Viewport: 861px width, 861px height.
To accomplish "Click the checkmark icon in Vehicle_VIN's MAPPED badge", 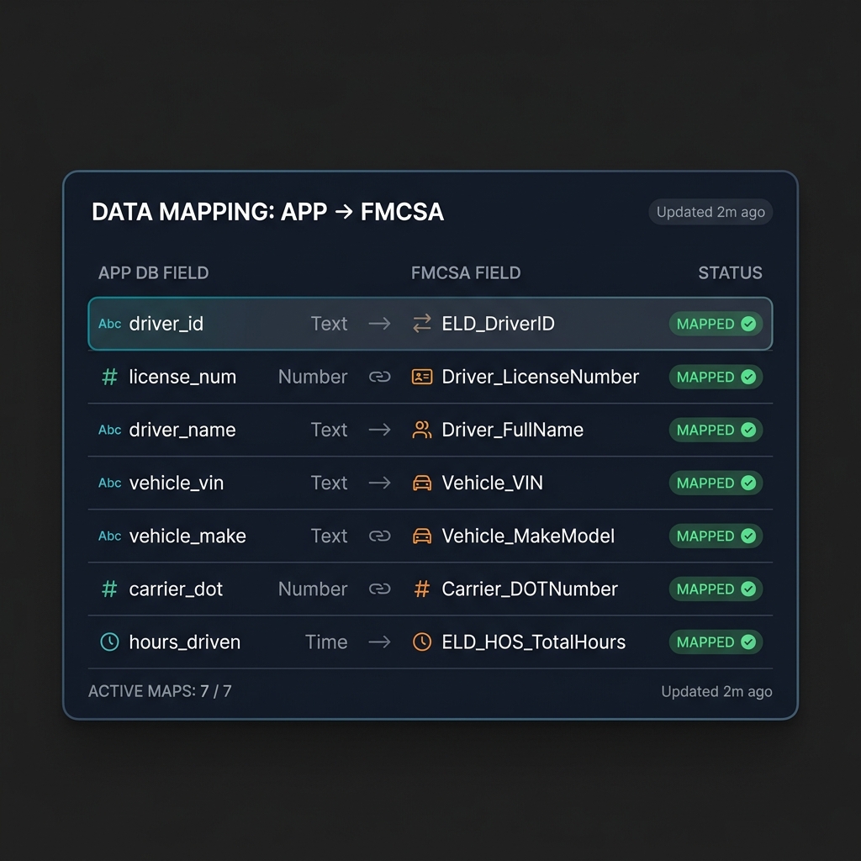I will pyautogui.click(x=748, y=483).
